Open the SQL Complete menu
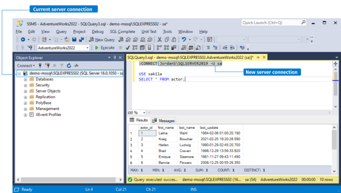Screen dimensions: 341x193 [x=122, y=31]
